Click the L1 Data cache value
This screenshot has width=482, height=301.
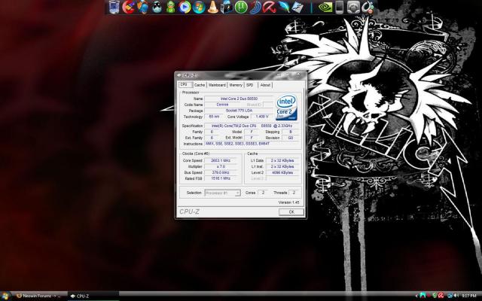point(282,160)
